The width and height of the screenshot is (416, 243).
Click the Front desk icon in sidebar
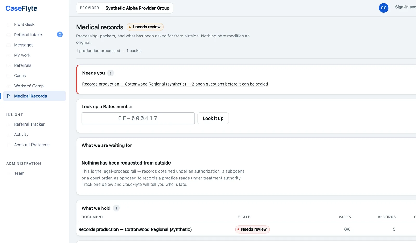9,24
